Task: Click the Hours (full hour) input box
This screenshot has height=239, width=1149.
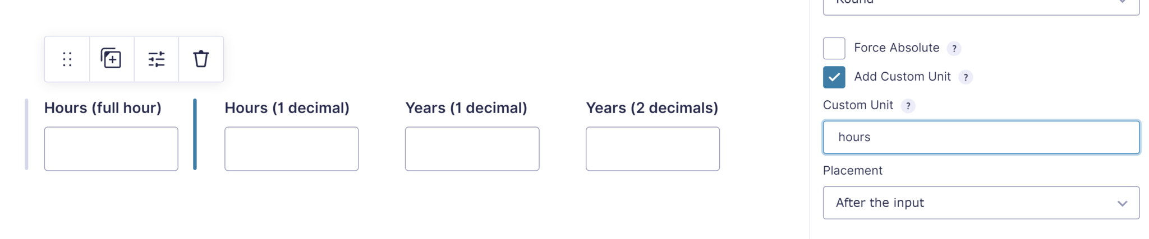Action: pos(111,149)
